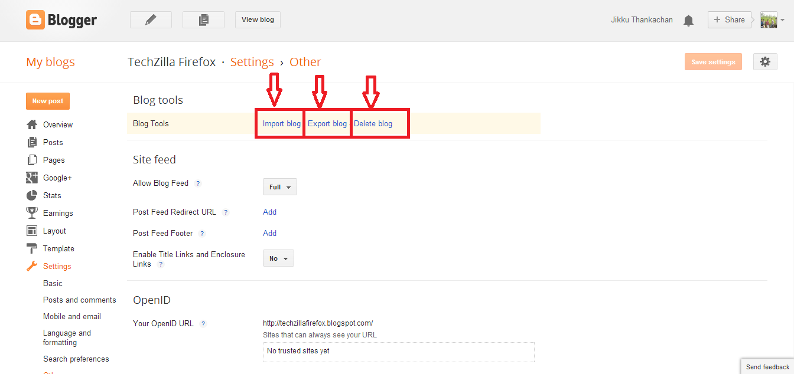Click the Jikku Thankachan account name
This screenshot has height=374, width=794.
pyautogui.click(x=642, y=19)
